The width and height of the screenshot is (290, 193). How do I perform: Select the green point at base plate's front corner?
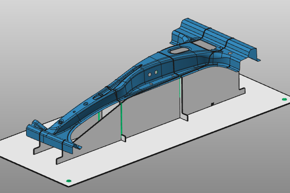(69, 180)
